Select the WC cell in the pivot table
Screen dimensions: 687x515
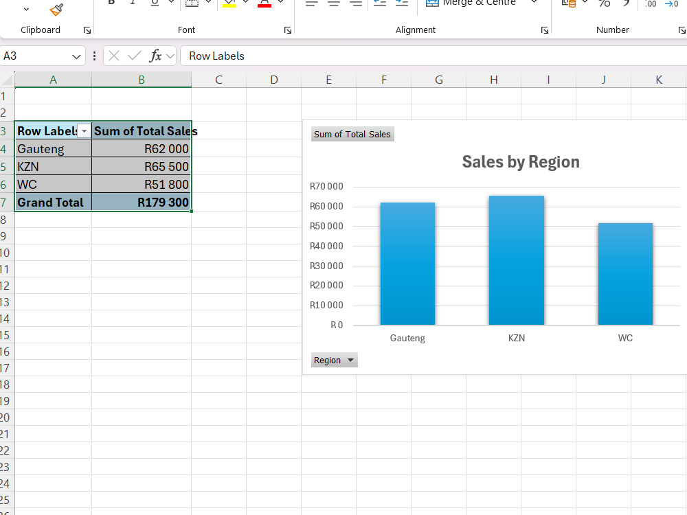54,184
